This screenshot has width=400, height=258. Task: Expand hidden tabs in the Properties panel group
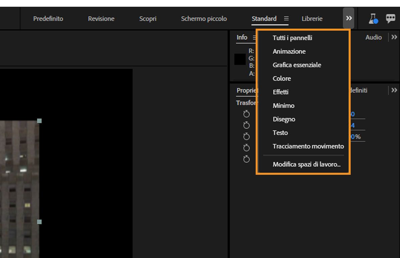click(x=394, y=90)
